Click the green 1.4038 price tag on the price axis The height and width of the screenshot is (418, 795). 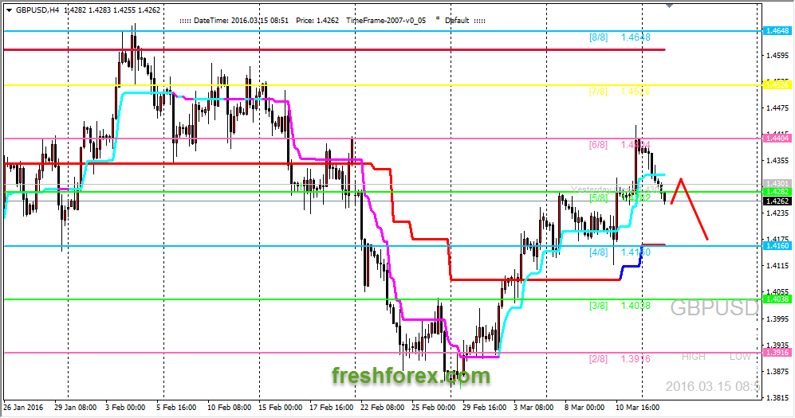(777, 299)
